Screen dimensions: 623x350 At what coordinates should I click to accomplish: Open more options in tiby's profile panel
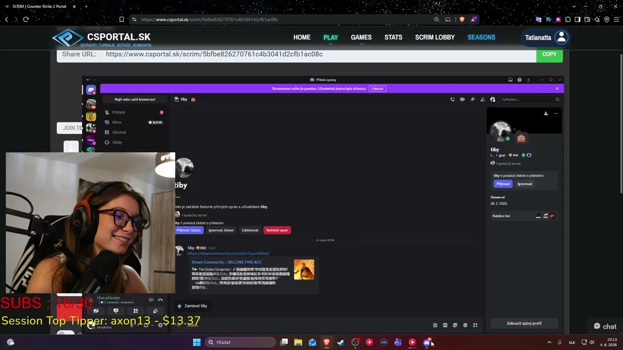tap(556, 113)
